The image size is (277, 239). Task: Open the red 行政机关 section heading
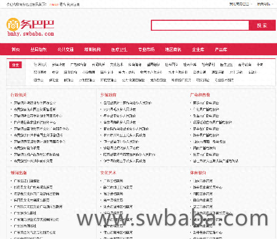coord(18,95)
